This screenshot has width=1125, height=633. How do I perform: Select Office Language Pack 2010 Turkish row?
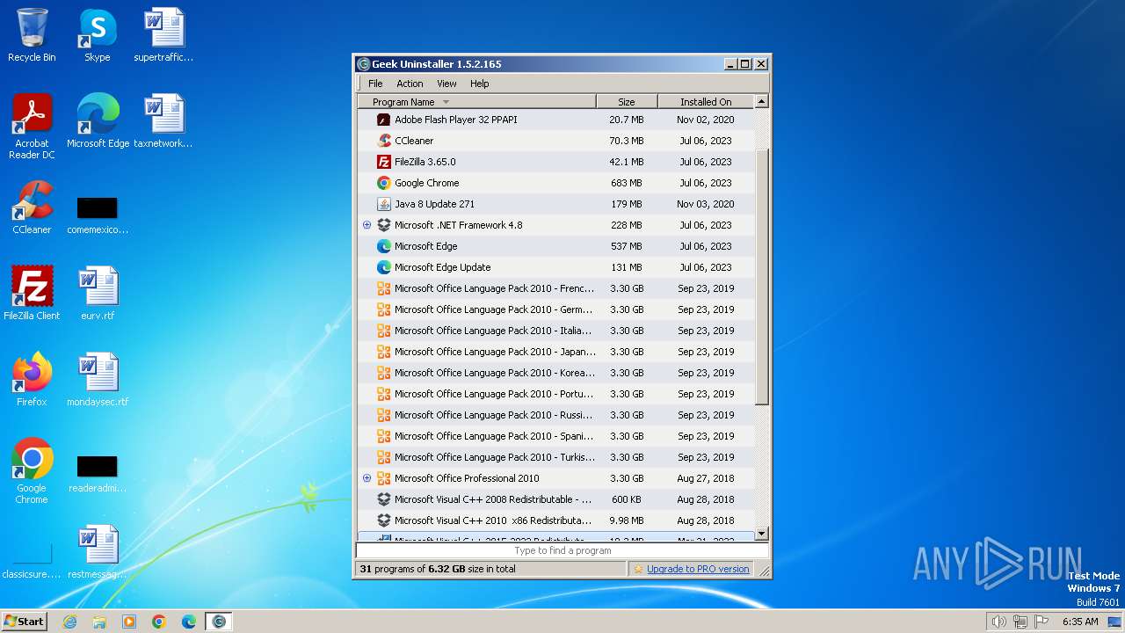(x=555, y=457)
